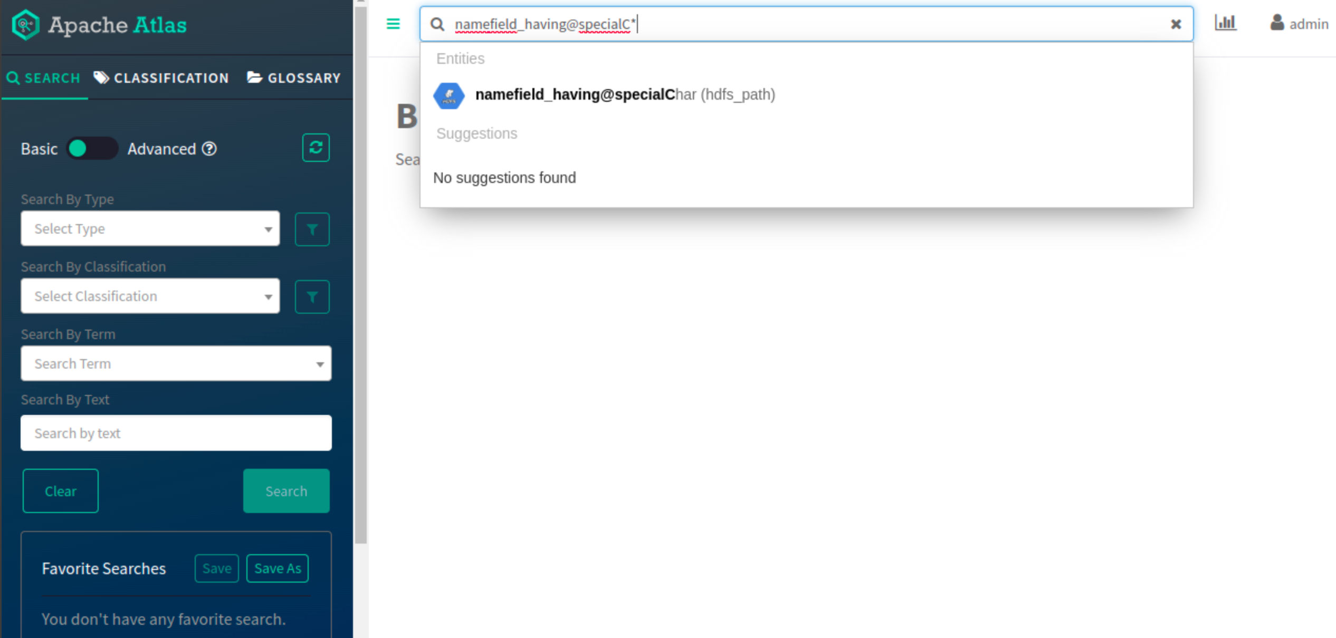The height and width of the screenshot is (638, 1336).
Task: Clear the global search with the X icon
Action: click(1176, 24)
